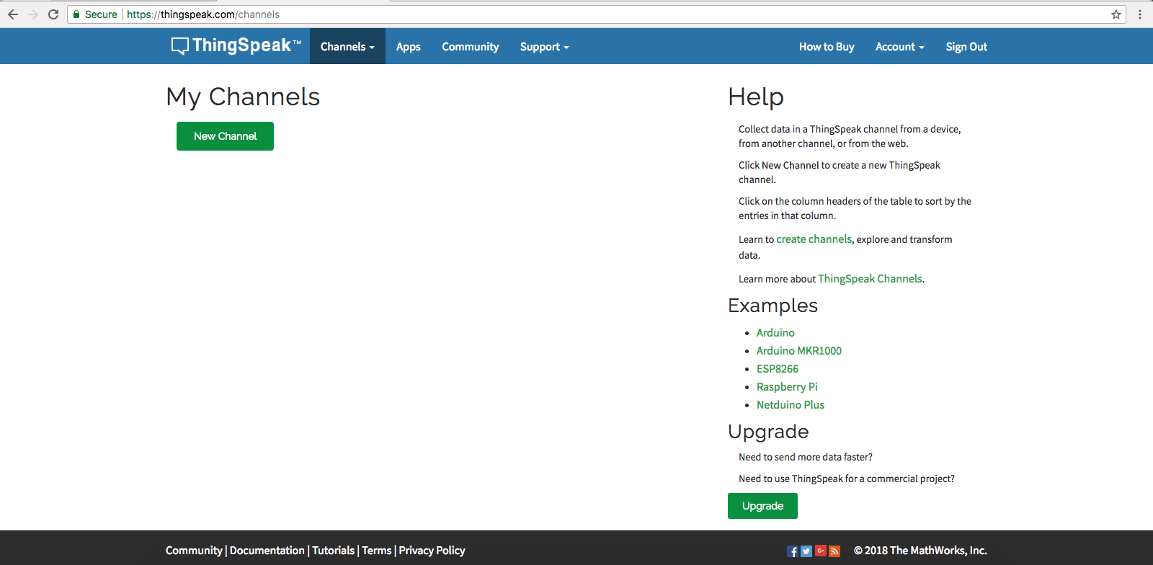Go back with browser back arrow
1153x565 pixels.
coord(13,14)
